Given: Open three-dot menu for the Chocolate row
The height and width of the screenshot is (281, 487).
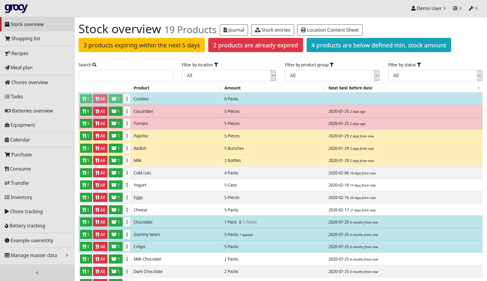Looking at the screenshot, I should pyautogui.click(x=127, y=222).
